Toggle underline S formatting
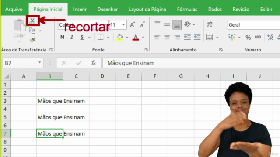This screenshot has height=157, width=280. pyautogui.click(x=82, y=37)
